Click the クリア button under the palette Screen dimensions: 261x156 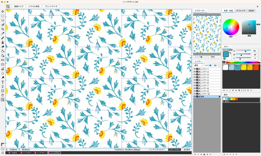click(243, 90)
